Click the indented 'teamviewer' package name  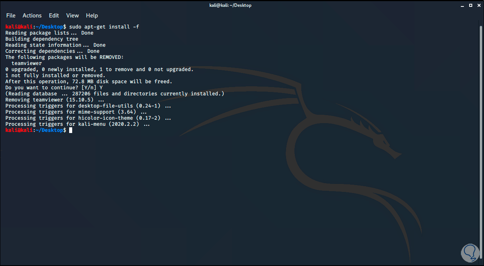coord(27,63)
